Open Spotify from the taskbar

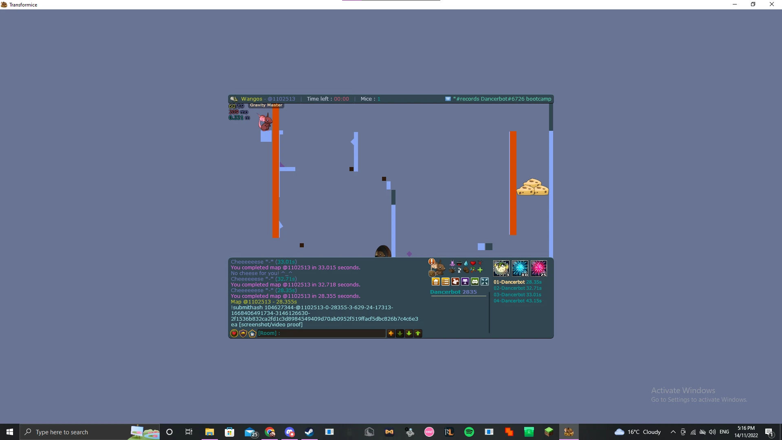click(x=469, y=432)
